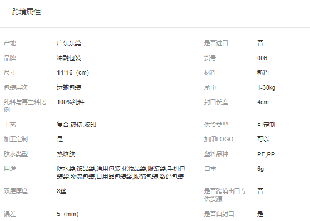Screen dimensions: 310x221
Task: Select the 是 value next to 是否自封口
Action: point(260,214)
